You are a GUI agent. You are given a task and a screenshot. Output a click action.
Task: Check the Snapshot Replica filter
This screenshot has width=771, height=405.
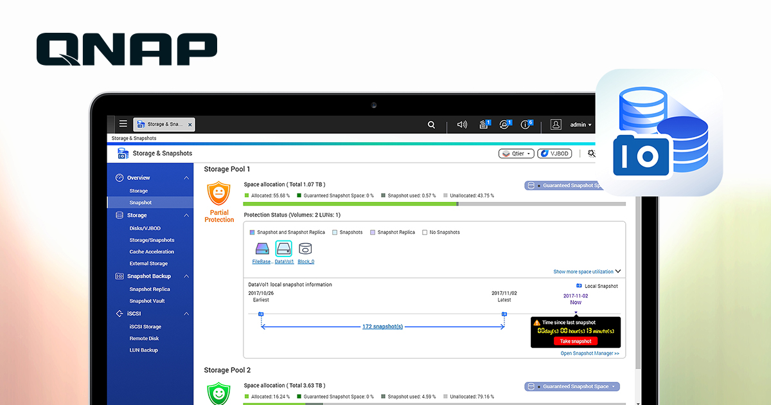click(x=374, y=232)
